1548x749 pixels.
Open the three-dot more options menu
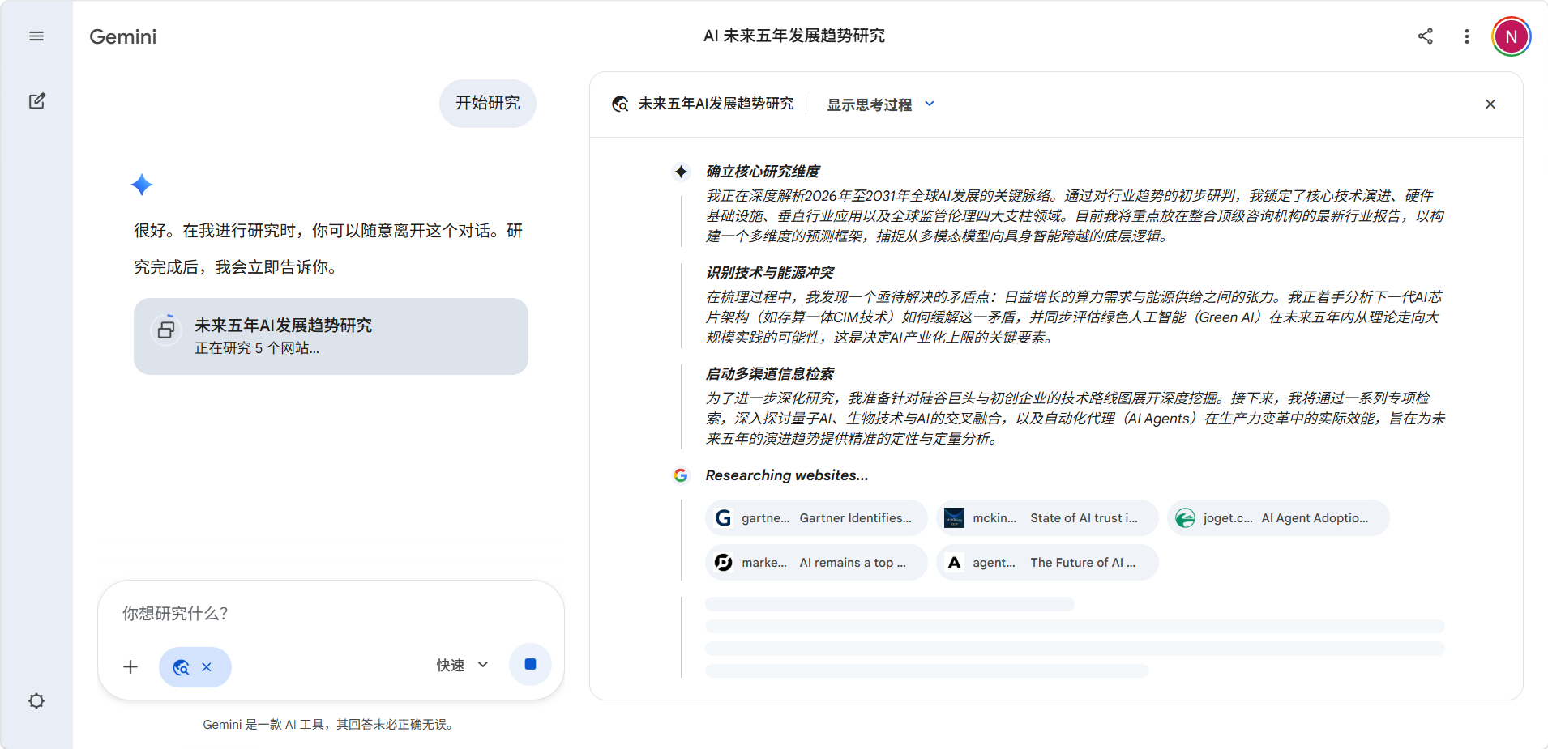click(x=1467, y=36)
